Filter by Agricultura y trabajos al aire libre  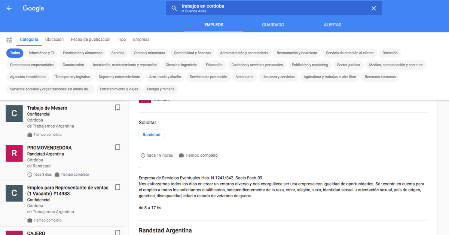click(x=330, y=77)
